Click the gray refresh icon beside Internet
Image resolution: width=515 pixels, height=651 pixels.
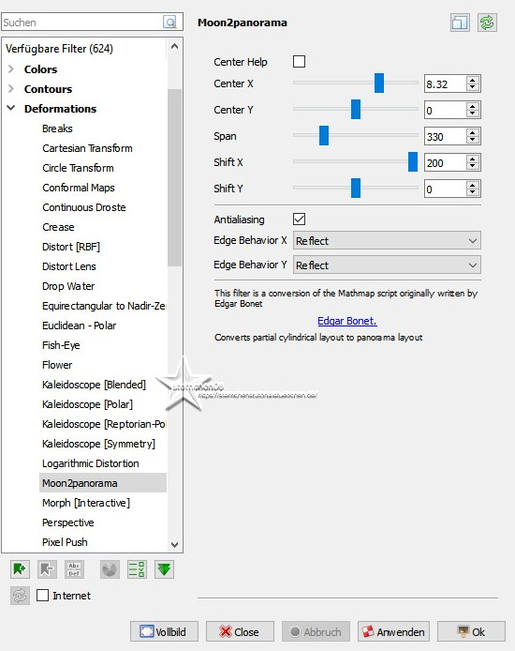pyautogui.click(x=20, y=596)
